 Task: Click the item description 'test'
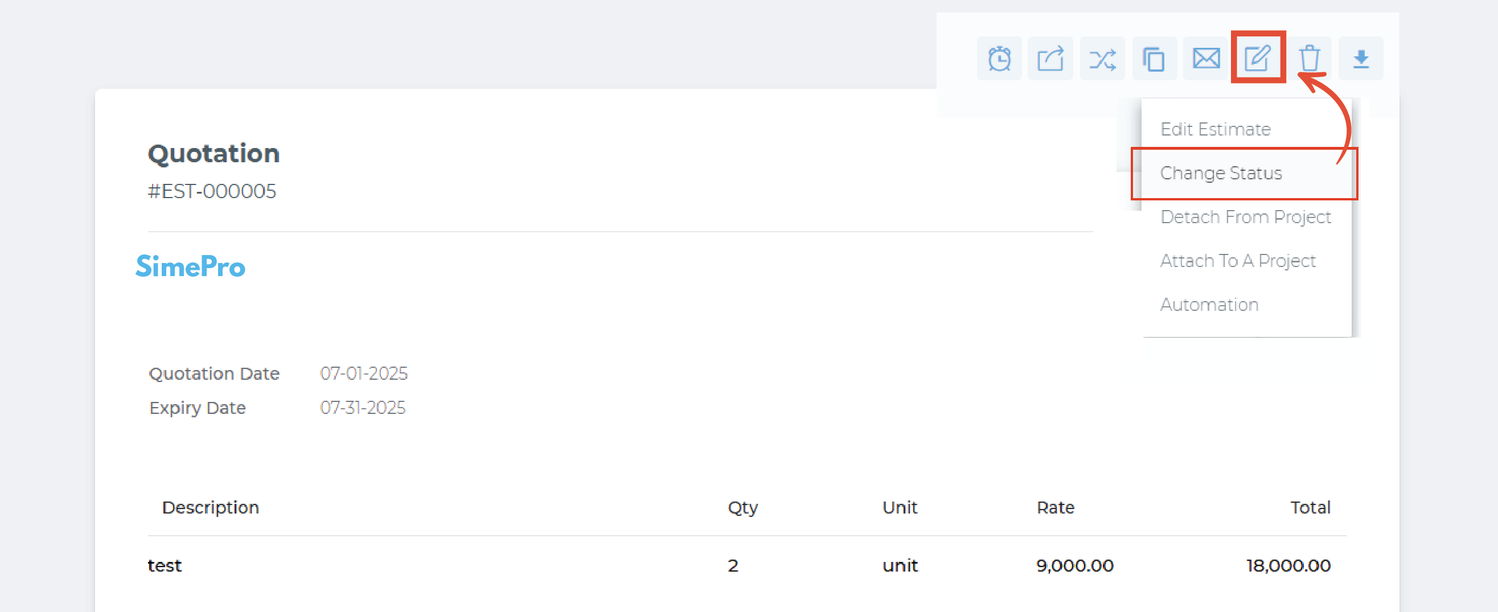pyautogui.click(x=165, y=565)
